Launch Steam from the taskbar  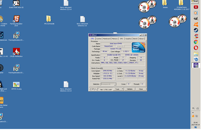point(196,30)
